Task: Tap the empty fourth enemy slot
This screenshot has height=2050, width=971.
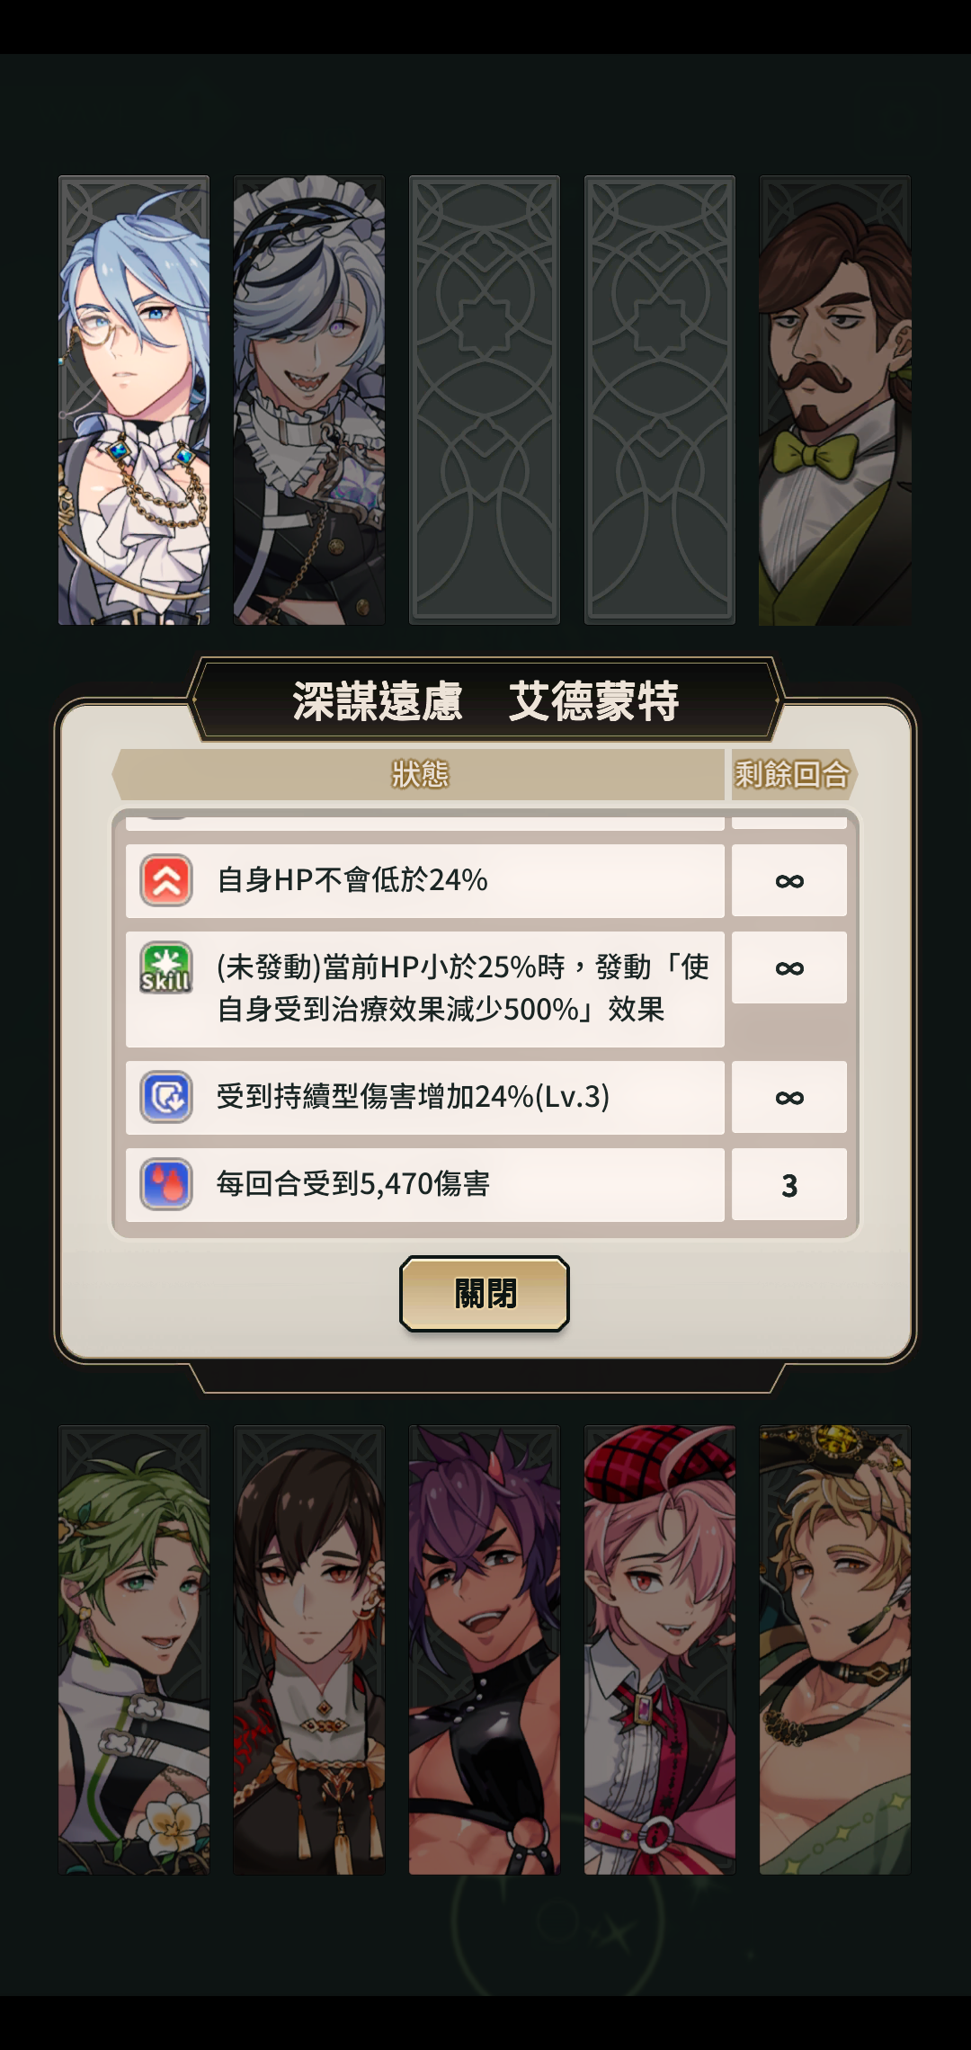Action: click(660, 400)
